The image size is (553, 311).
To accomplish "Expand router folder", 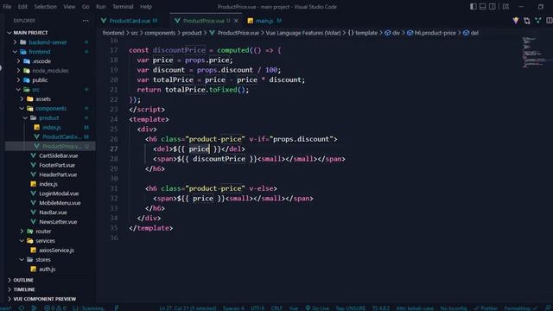I will [x=22, y=232].
